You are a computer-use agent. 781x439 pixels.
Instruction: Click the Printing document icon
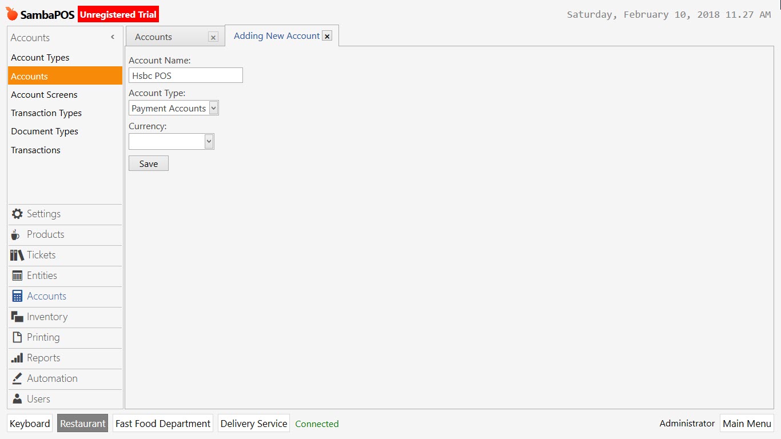point(17,337)
